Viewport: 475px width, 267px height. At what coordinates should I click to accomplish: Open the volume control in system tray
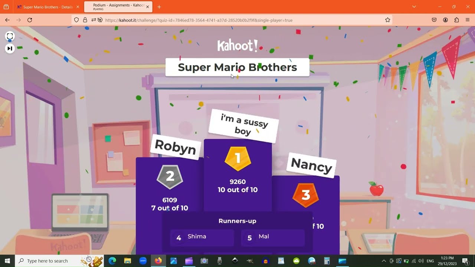pyautogui.click(x=421, y=261)
